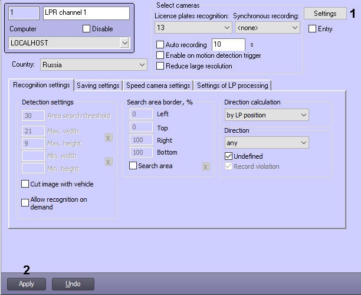Toggle the Entry checkbox
Screen dimensions: 361x295
(313, 29)
